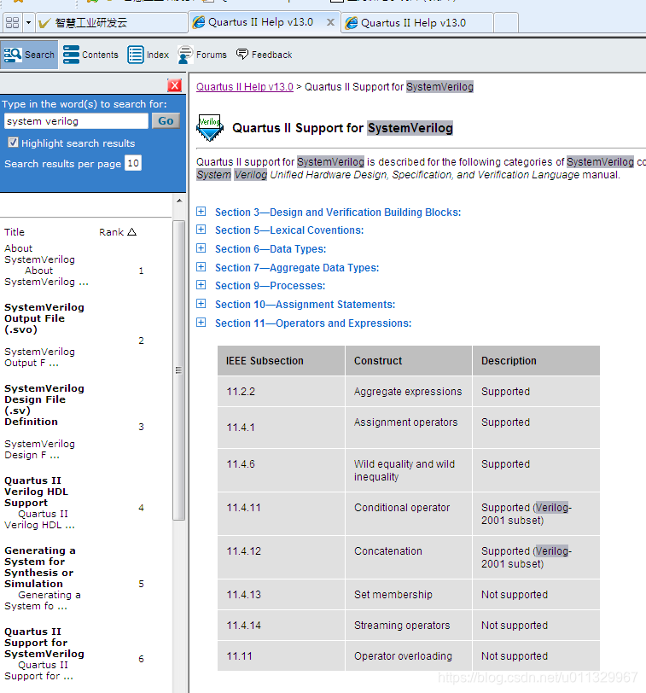Select the Construct table header
This screenshot has width=646, height=693.
(409, 361)
